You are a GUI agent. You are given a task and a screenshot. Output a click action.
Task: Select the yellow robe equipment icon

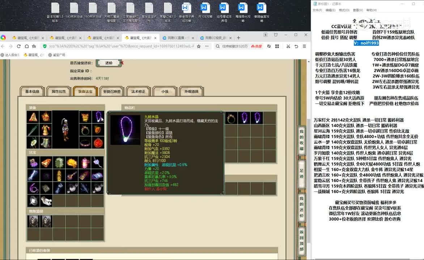pos(46,130)
